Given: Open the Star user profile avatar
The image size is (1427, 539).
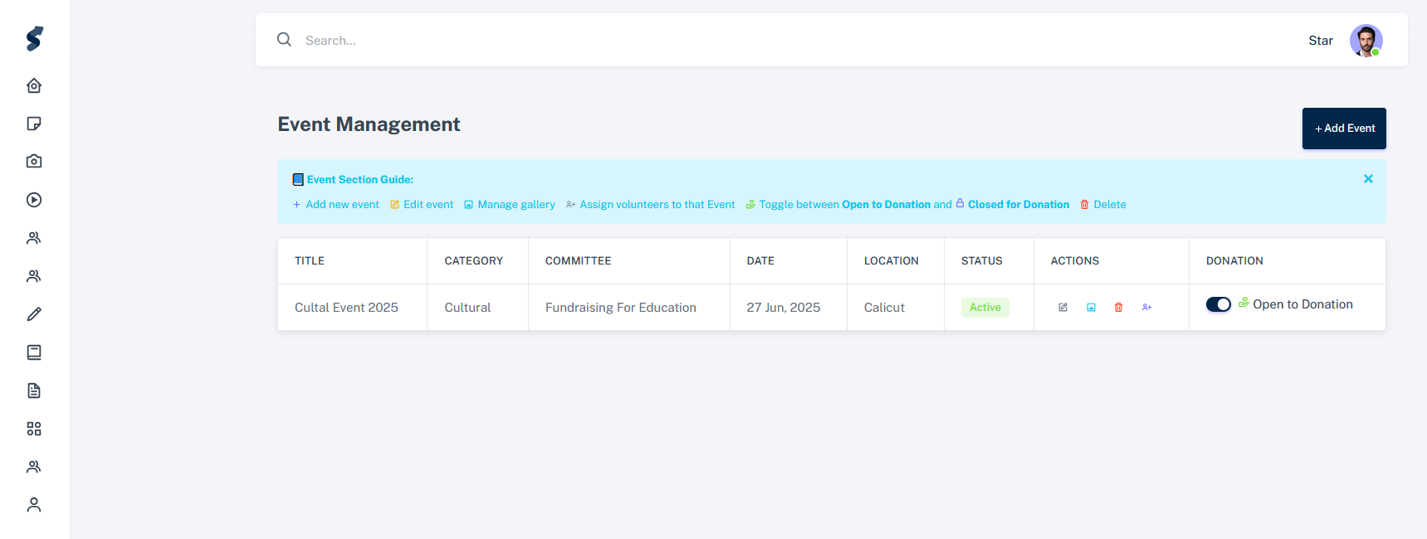Looking at the screenshot, I should click(x=1366, y=41).
